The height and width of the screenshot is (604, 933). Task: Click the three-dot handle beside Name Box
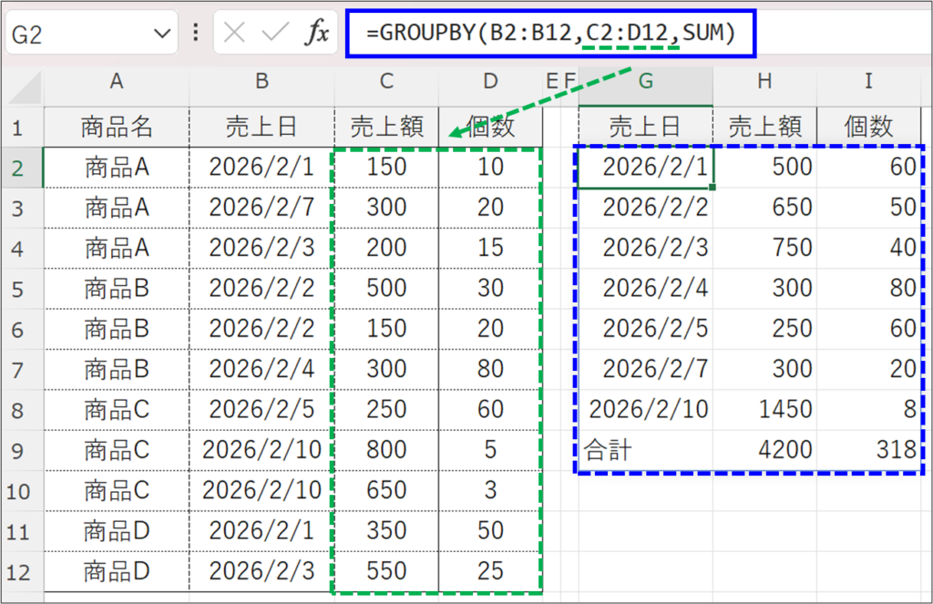tap(196, 34)
